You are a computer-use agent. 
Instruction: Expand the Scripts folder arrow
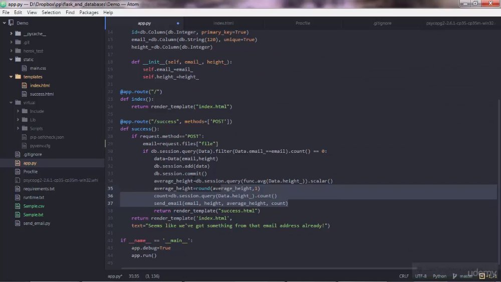pos(18,128)
